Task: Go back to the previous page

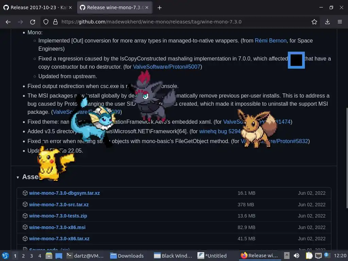Action: click(8, 22)
